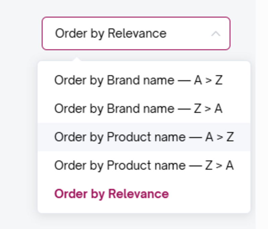The height and width of the screenshot is (229, 268).
Task: Select the last entry in the sort list
Action: point(111,194)
